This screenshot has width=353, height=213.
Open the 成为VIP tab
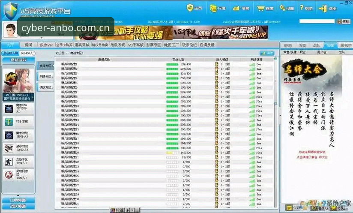46,45
